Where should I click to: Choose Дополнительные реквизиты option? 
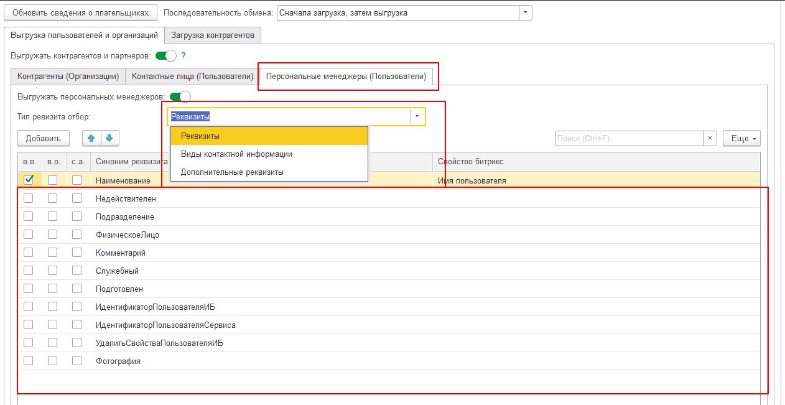pyautogui.click(x=232, y=172)
